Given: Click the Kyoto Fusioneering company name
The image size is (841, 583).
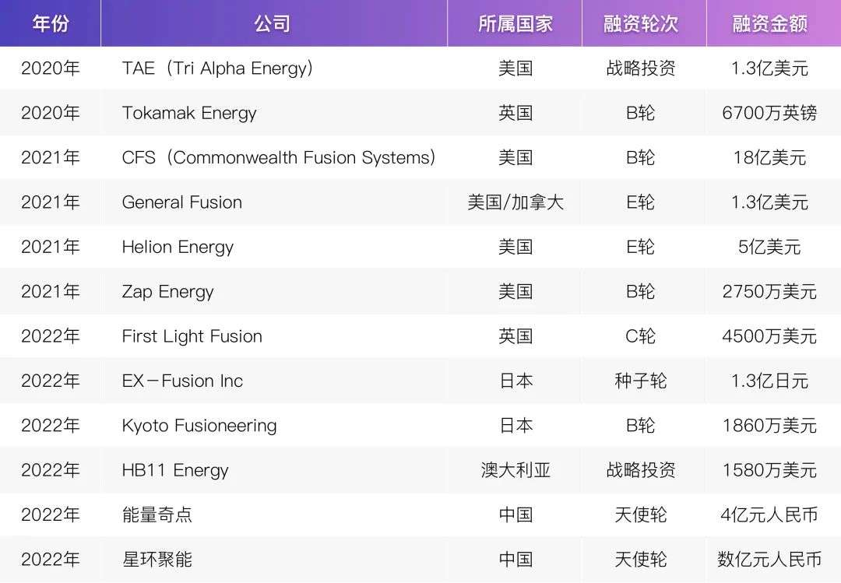Looking at the screenshot, I should (199, 426).
